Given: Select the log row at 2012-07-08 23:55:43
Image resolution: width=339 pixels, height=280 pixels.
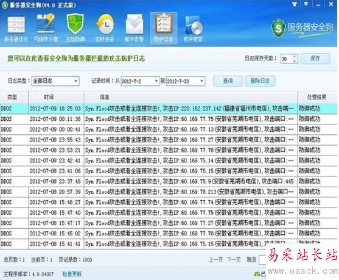Looking at the screenshot, I should [169, 140].
